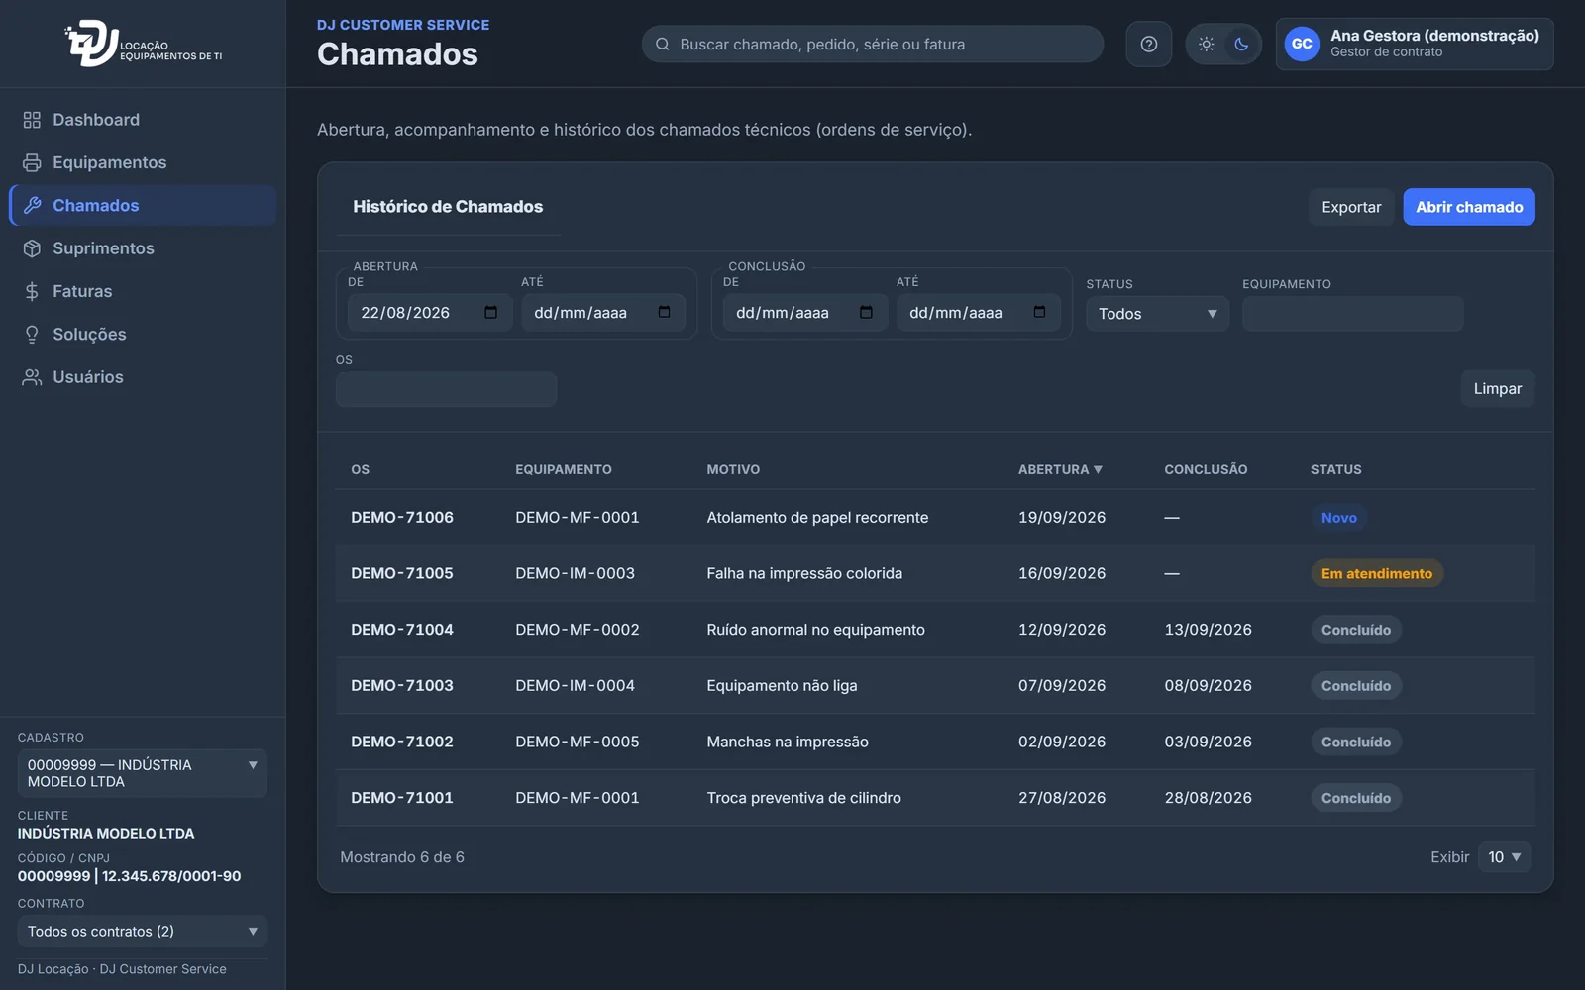Click the OS filter input

click(446, 389)
